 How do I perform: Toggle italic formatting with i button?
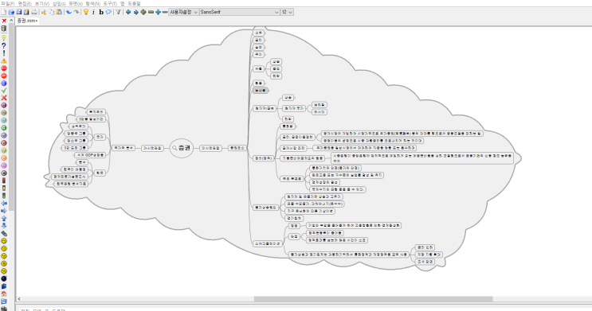tap(94, 12)
